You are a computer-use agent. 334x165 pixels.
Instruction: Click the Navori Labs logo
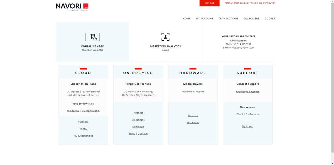coord(72,7)
